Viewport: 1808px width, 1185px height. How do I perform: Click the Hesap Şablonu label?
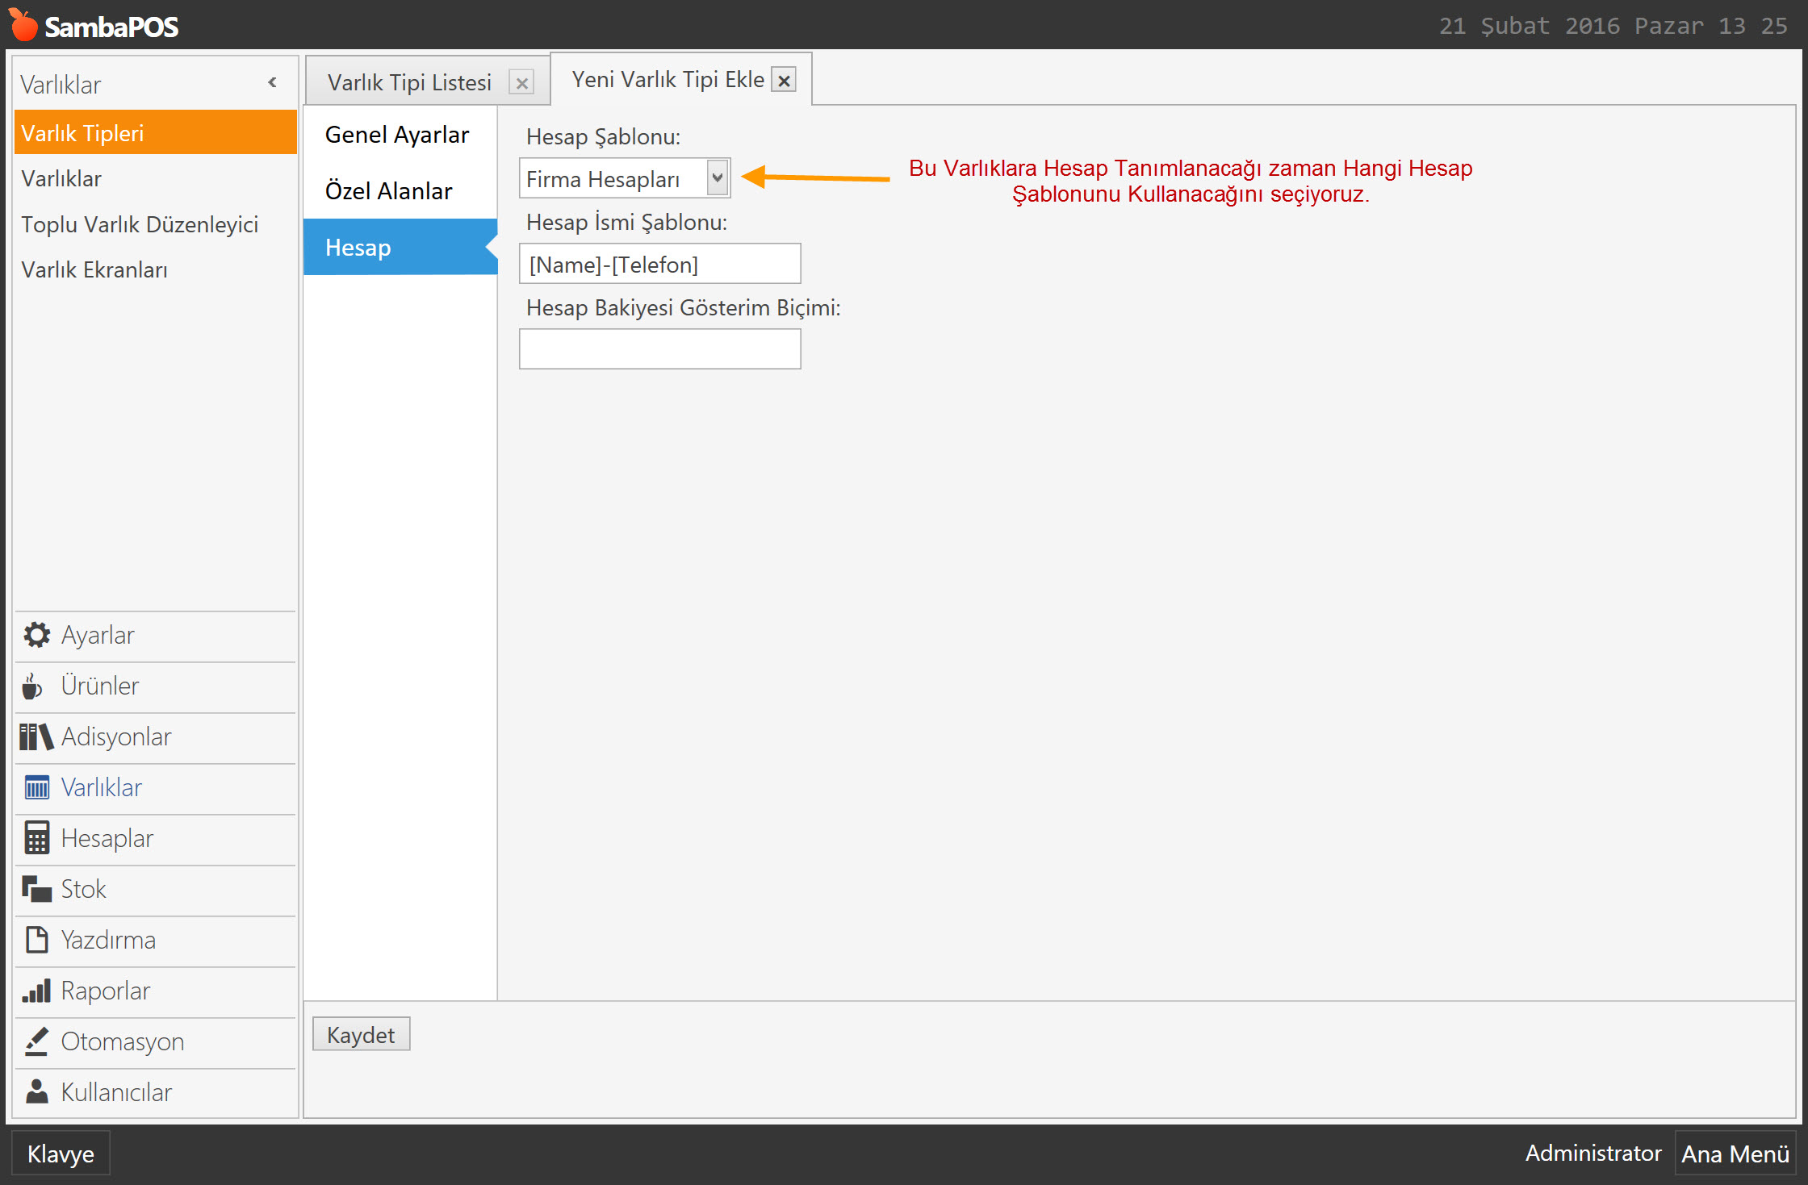[x=603, y=136]
